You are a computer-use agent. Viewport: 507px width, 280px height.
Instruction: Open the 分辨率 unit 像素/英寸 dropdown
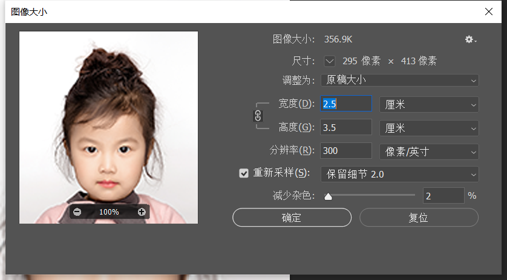pyautogui.click(x=429, y=152)
